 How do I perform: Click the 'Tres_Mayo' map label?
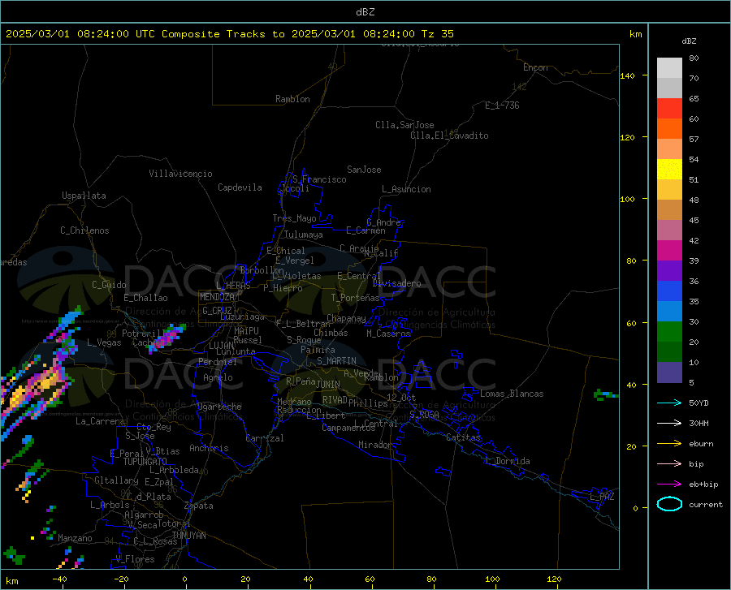pos(294,218)
